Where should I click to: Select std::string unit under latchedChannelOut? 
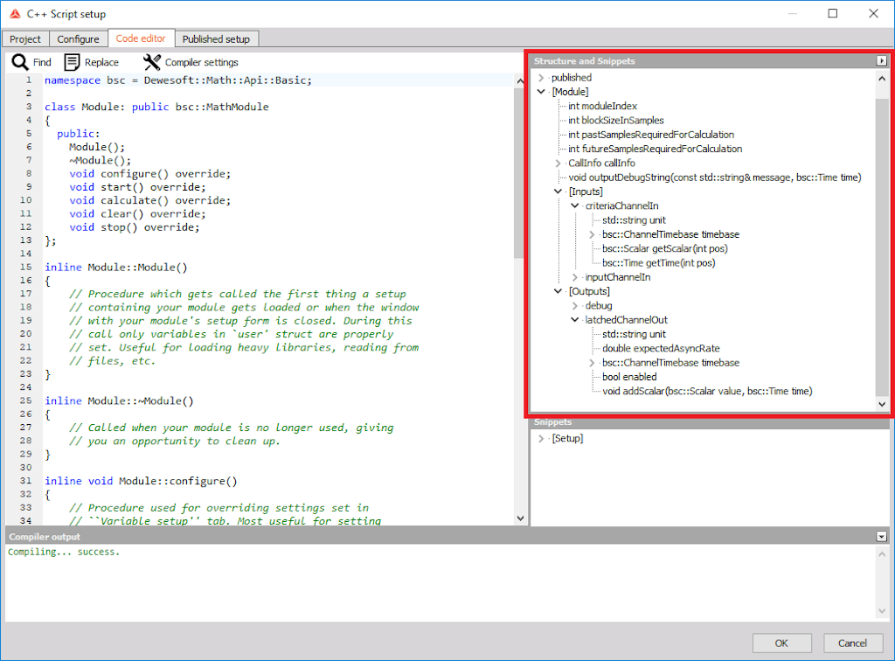click(635, 334)
